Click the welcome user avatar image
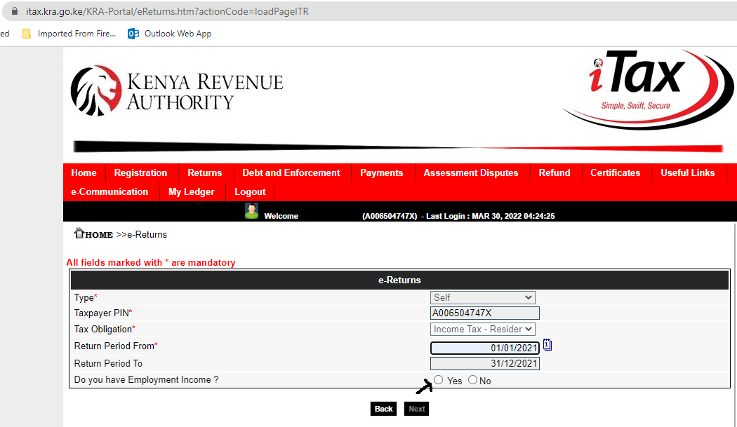737x427 pixels. point(251,212)
